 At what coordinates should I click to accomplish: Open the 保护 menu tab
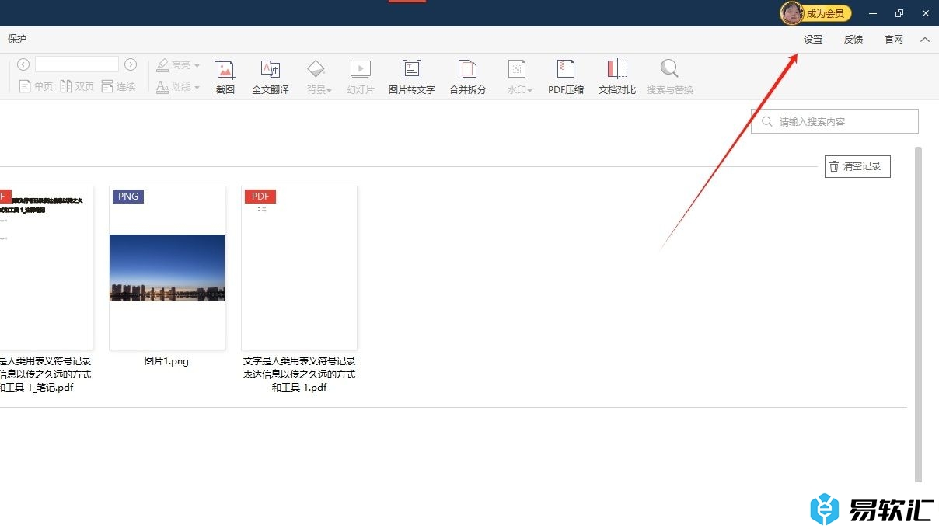point(17,39)
